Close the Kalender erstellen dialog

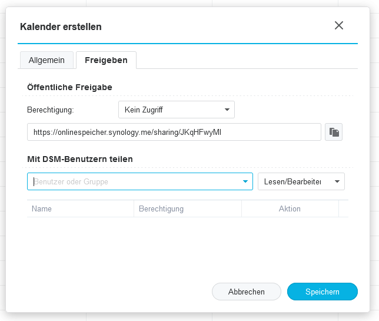pos(339,25)
